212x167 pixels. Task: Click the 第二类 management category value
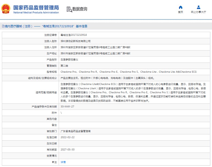pyautogui.click(x=64, y=66)
